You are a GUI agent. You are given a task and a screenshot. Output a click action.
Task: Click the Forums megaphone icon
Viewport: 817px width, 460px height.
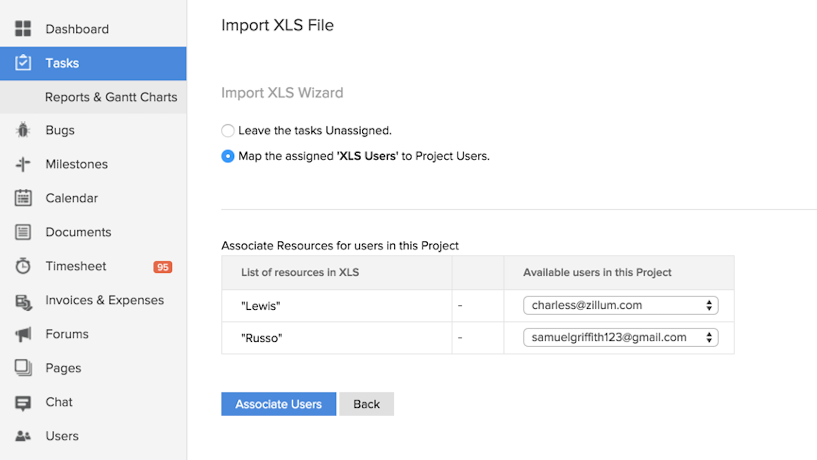tap(23, 334)
